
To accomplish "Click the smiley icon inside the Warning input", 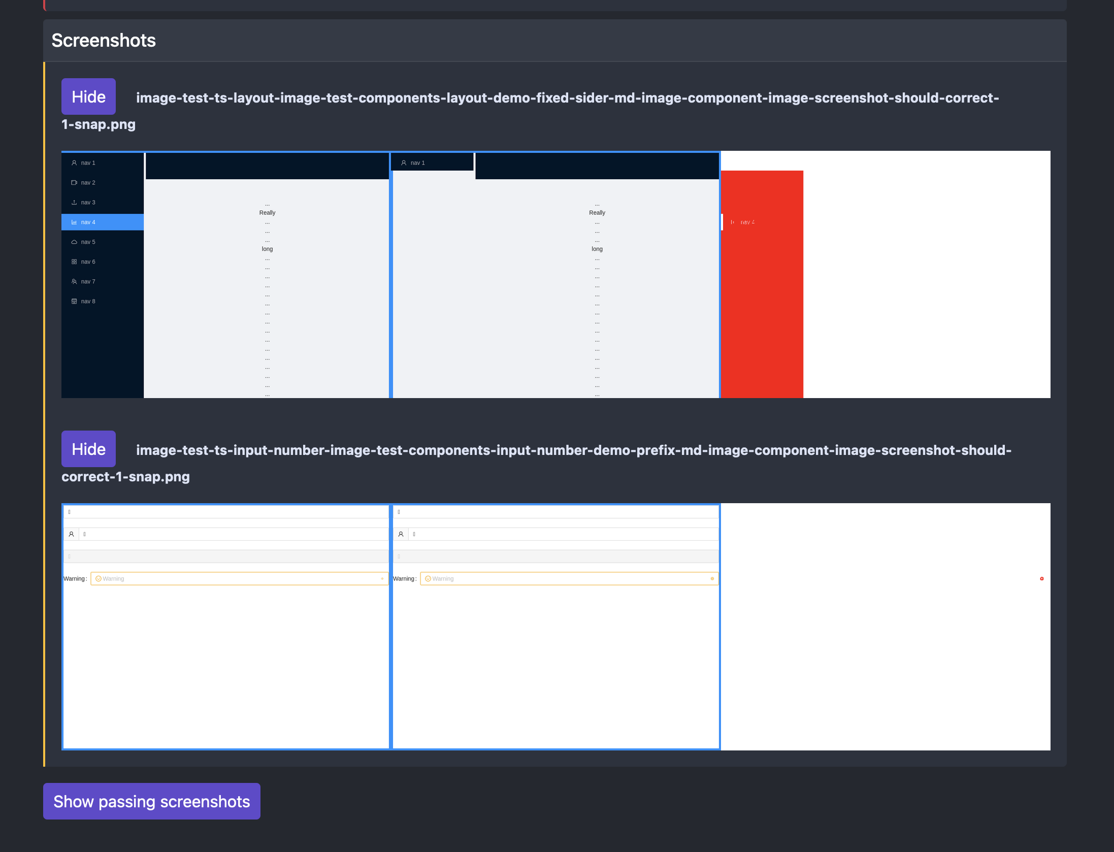I will tap(98, 578).
